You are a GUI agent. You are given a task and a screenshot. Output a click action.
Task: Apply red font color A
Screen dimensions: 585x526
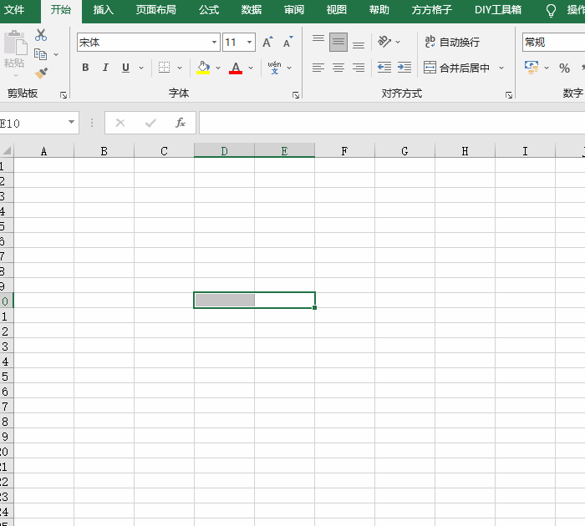pos(236,68)
